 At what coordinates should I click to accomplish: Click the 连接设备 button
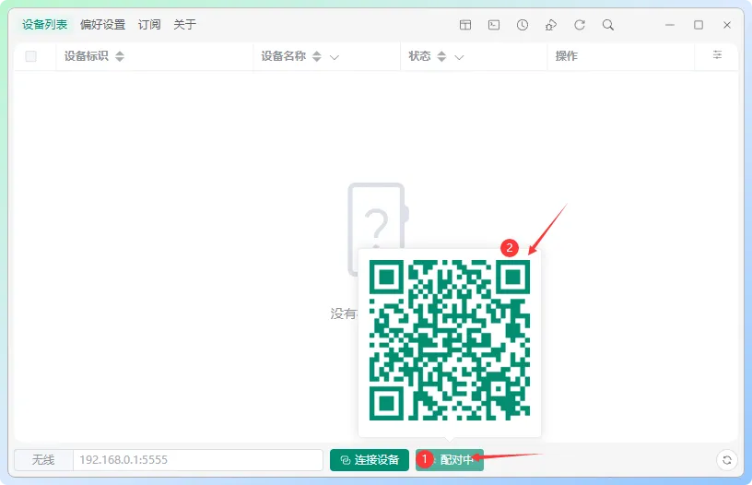370,460
